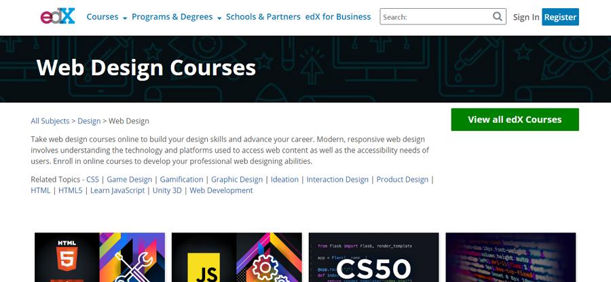Open edX for Business menu item
This screenshot has width=611, height=282.
pyautogui.click(x=338, y=17)
